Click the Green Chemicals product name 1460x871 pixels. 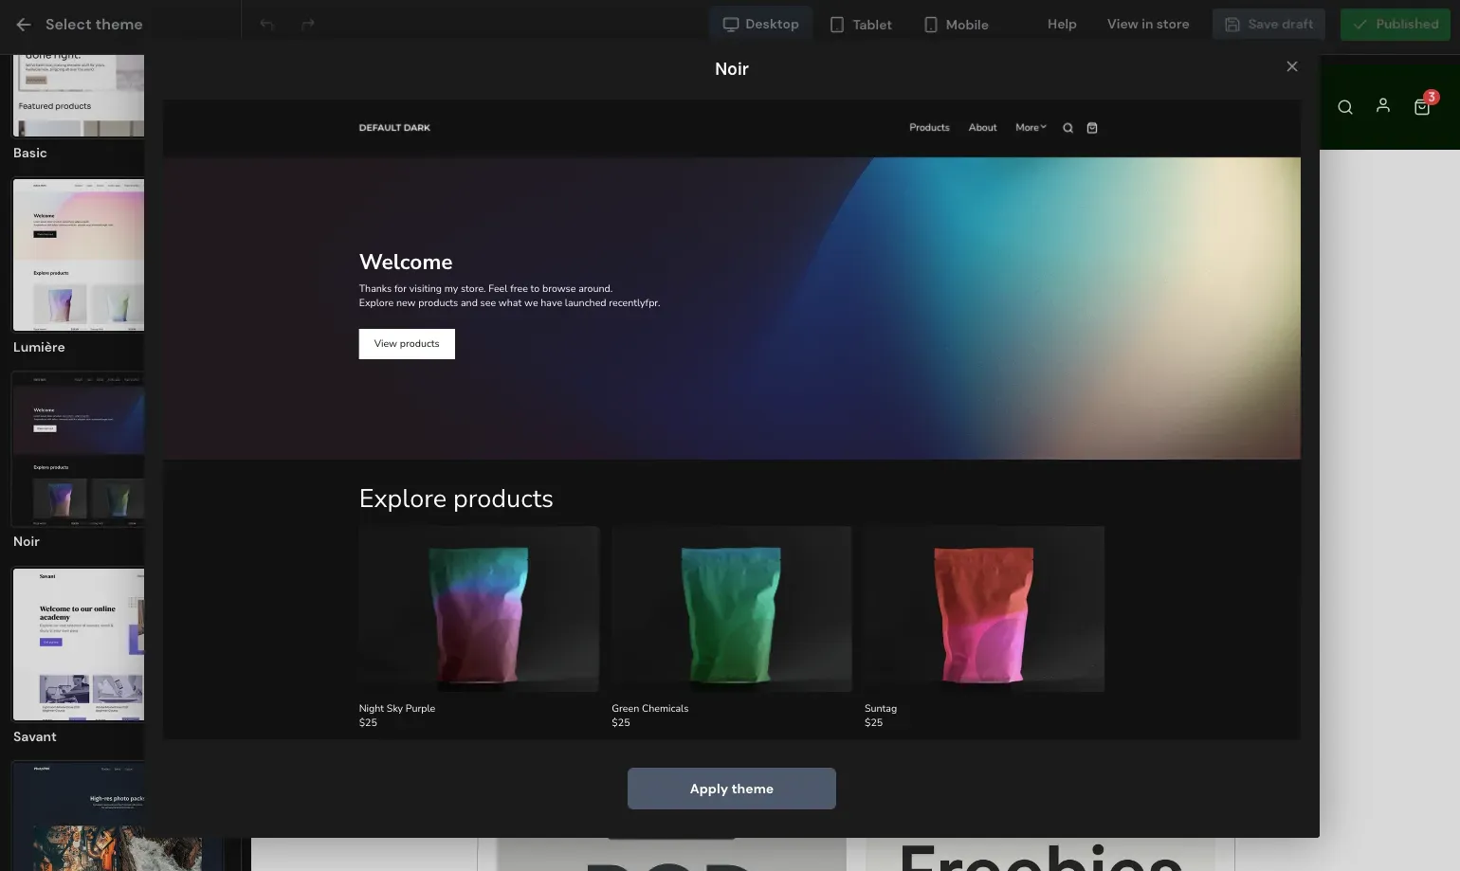[650, 709]
